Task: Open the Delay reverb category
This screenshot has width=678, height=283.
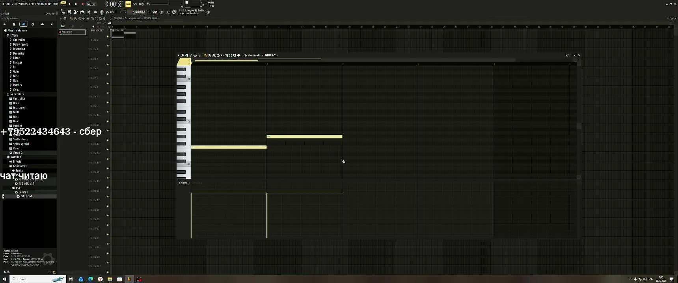Action: 20,44
